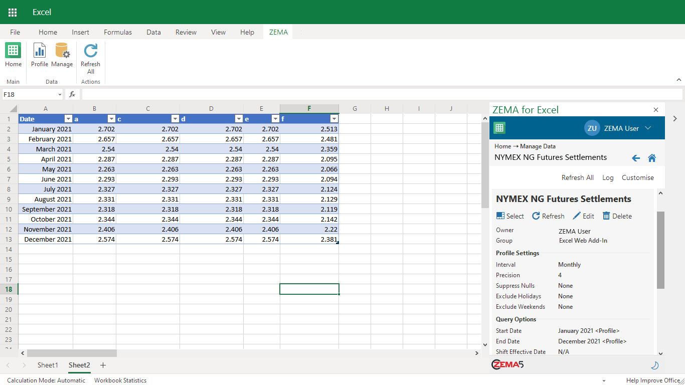Open the Office app launcher grid
This screenshot has height=385, width=685.
[x=13, y=12]
